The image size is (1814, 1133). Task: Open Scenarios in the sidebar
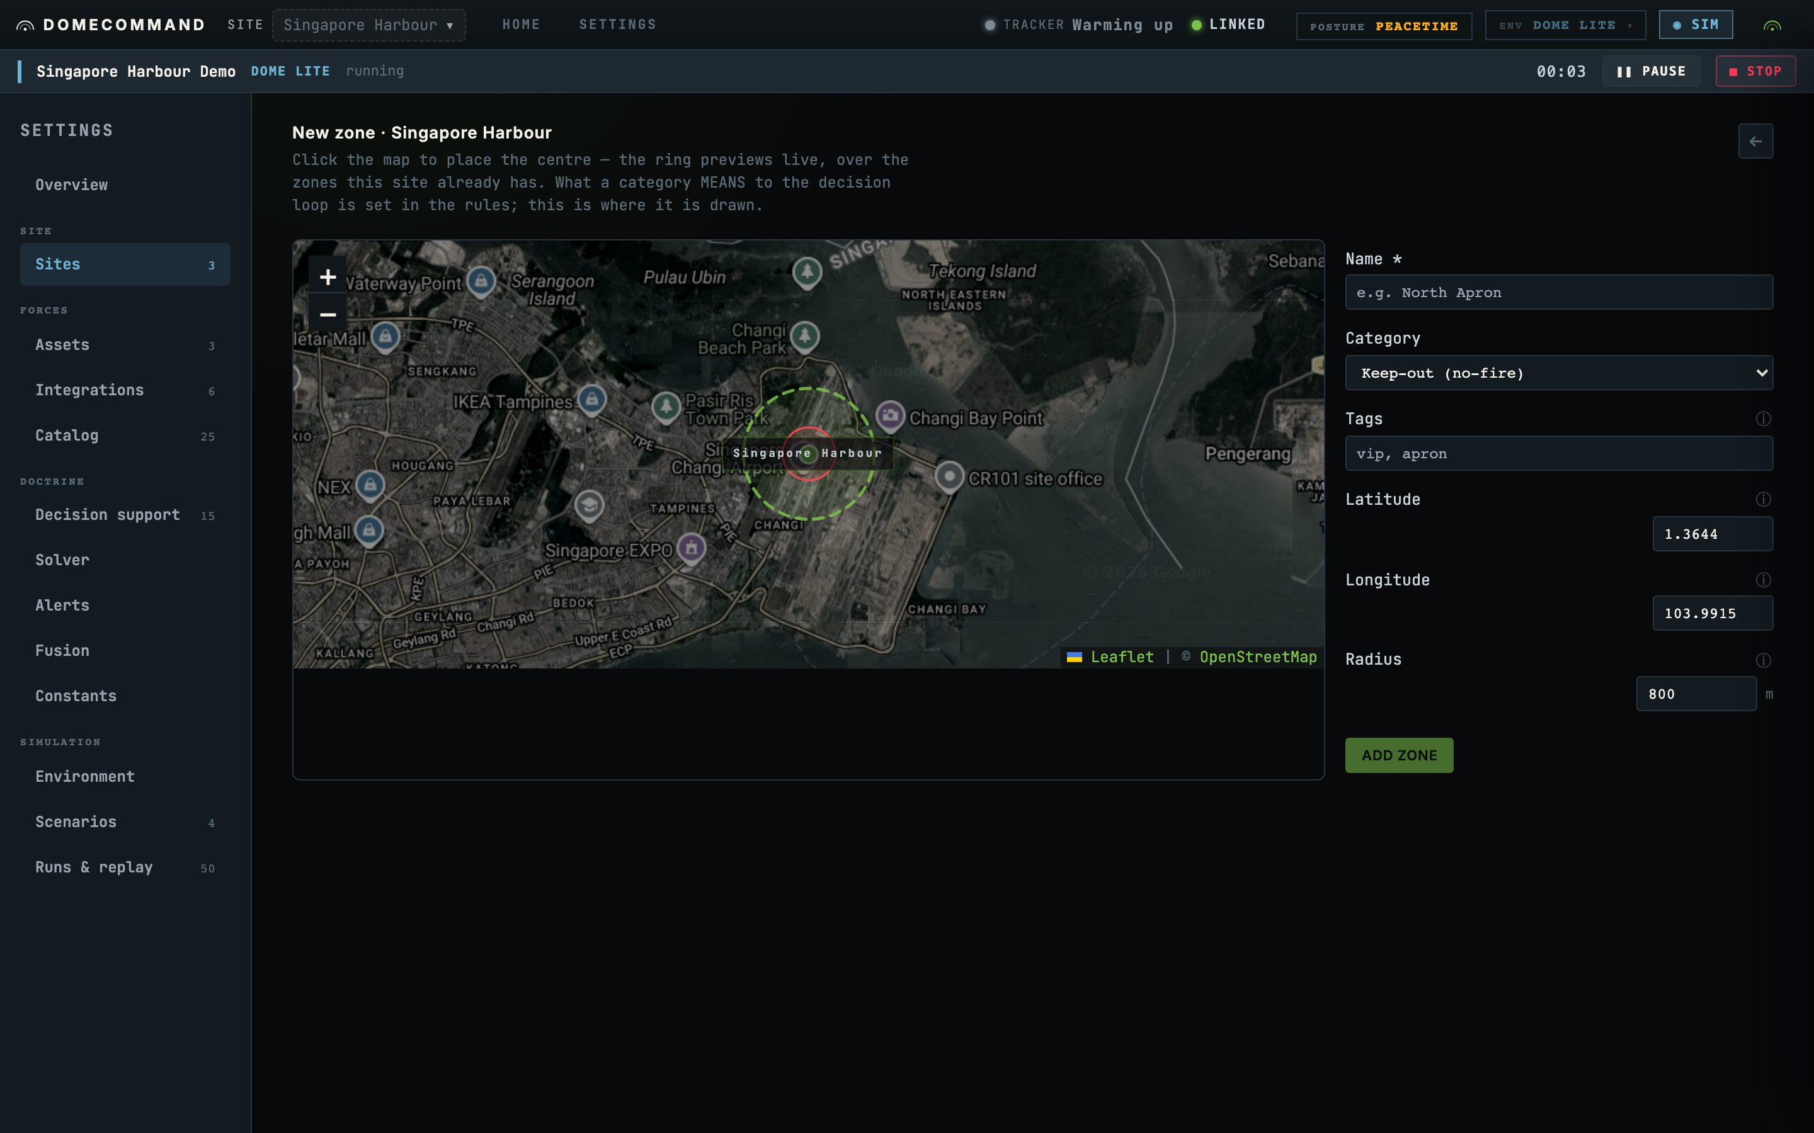pyautogui.click(x=125, y=822)
